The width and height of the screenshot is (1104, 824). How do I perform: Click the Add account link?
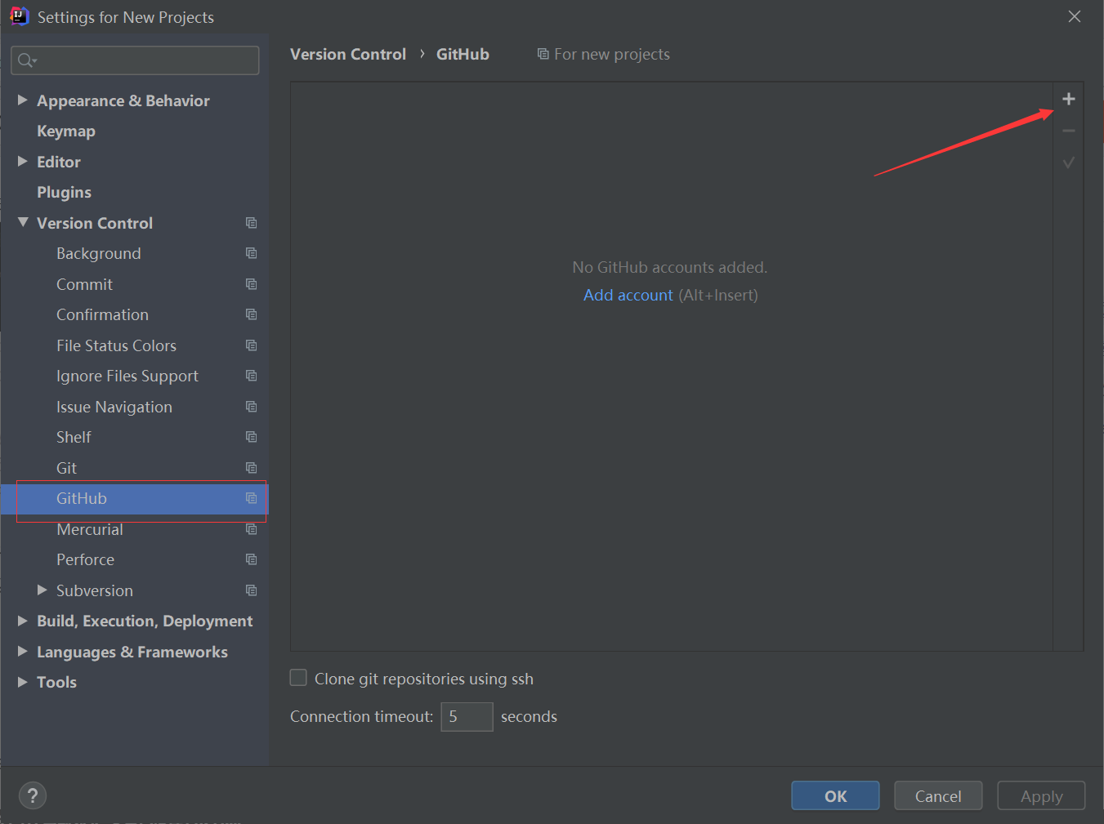(628, 295)
